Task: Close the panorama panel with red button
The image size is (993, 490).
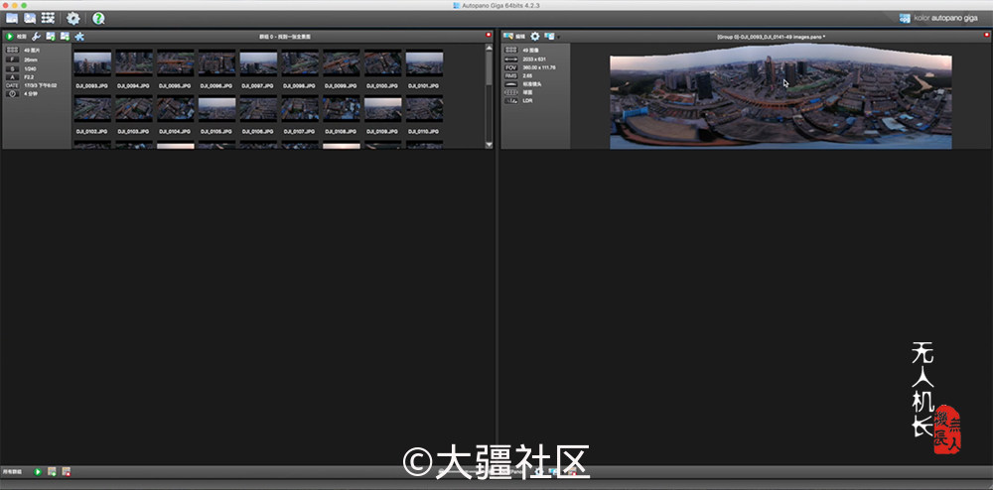Action: 985,35
